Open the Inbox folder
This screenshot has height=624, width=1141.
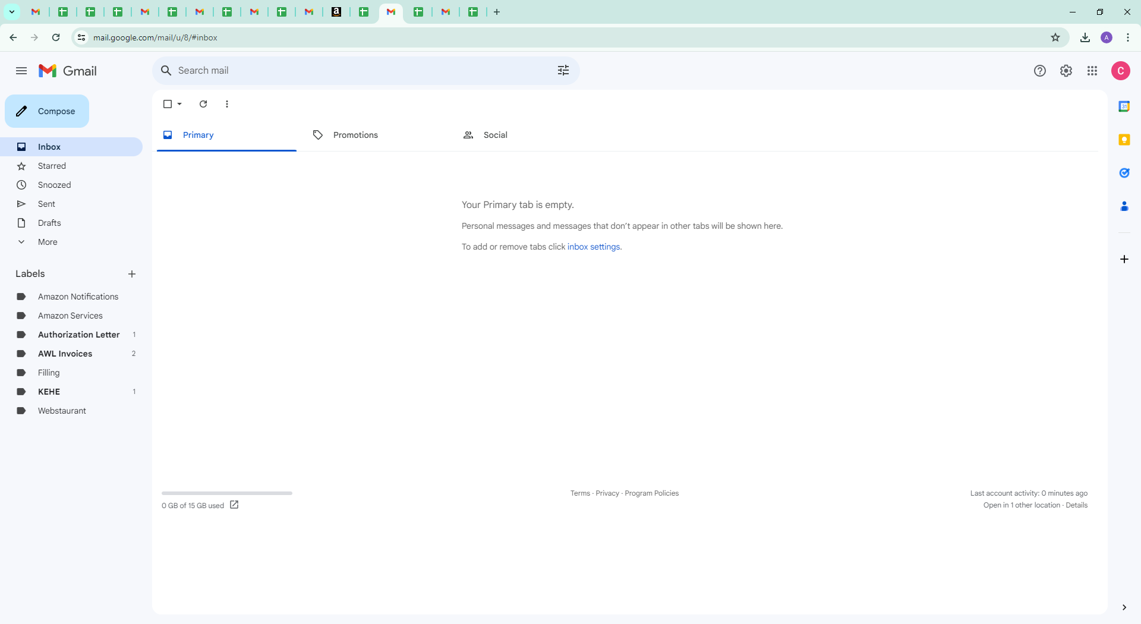click(x=71, y=147)
